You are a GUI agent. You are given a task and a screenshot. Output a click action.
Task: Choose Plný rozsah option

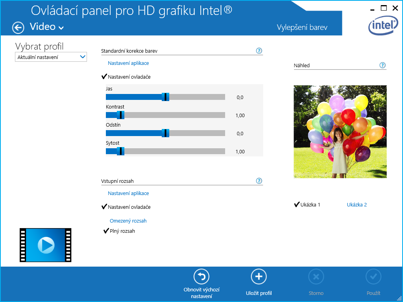pos(119,231)
